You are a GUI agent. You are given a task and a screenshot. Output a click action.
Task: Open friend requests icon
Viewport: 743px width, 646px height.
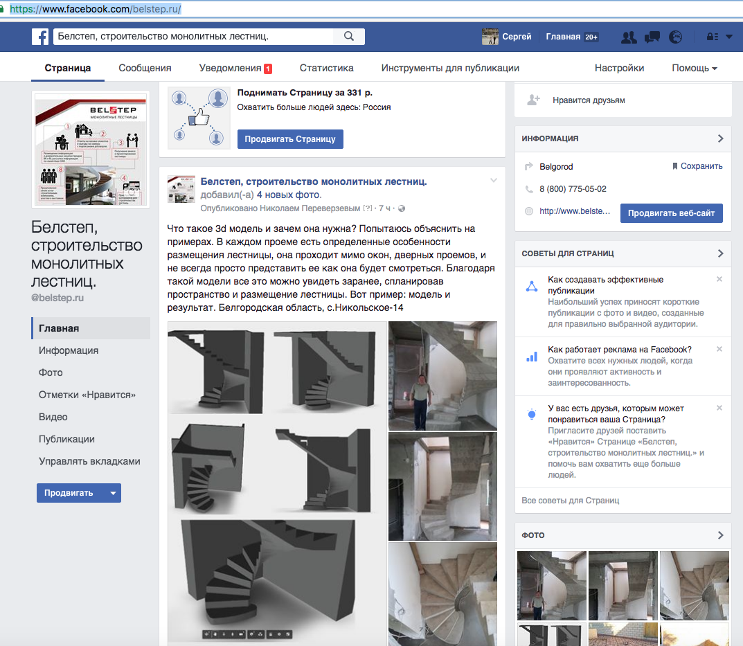click(629, 37)
